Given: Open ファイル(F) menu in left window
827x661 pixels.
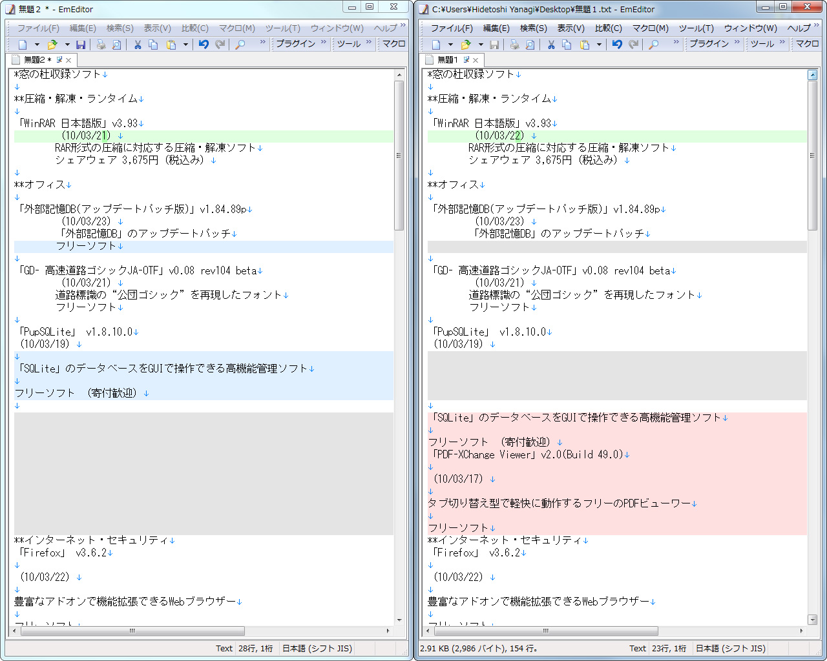Looking at the screenshot, I should pos(38,28).
